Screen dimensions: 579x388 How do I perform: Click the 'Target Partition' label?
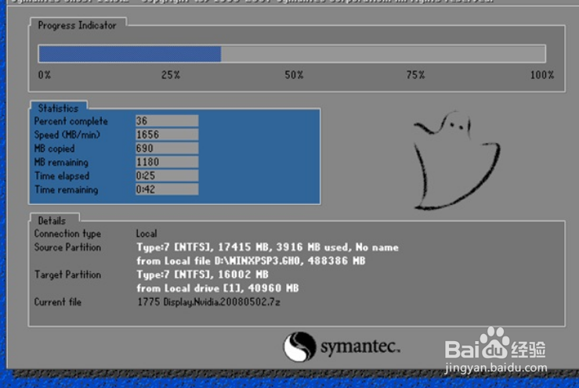[67, 275]
